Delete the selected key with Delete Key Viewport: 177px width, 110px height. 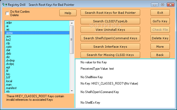[160, 38]
